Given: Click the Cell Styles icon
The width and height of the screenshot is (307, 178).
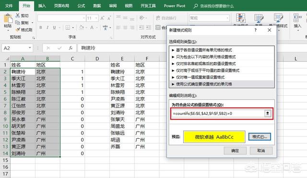Looking at the screenshot, I should click(278, 18).
